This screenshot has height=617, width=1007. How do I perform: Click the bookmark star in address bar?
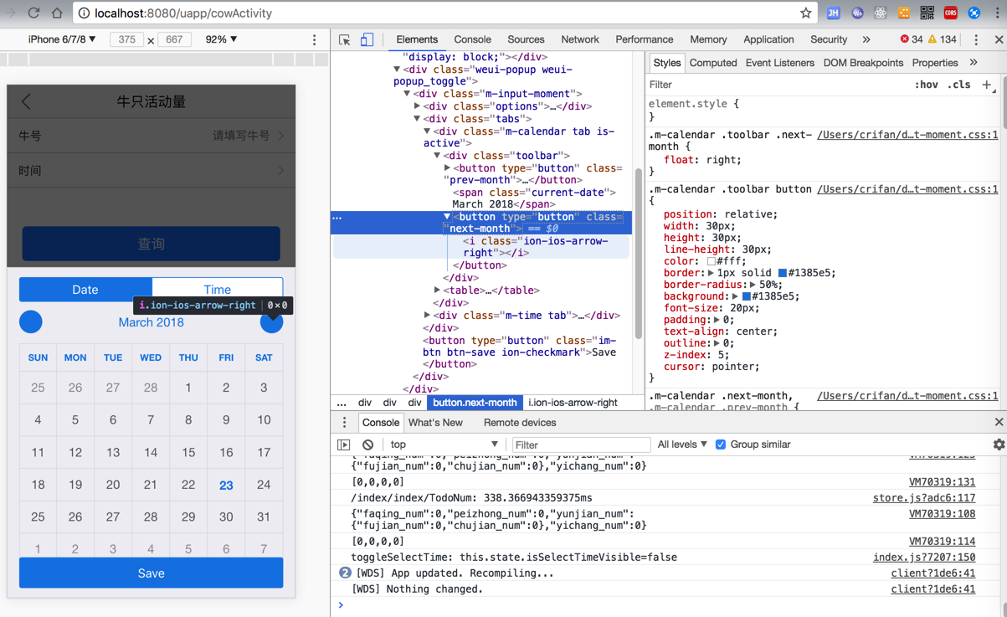point(805,13)
